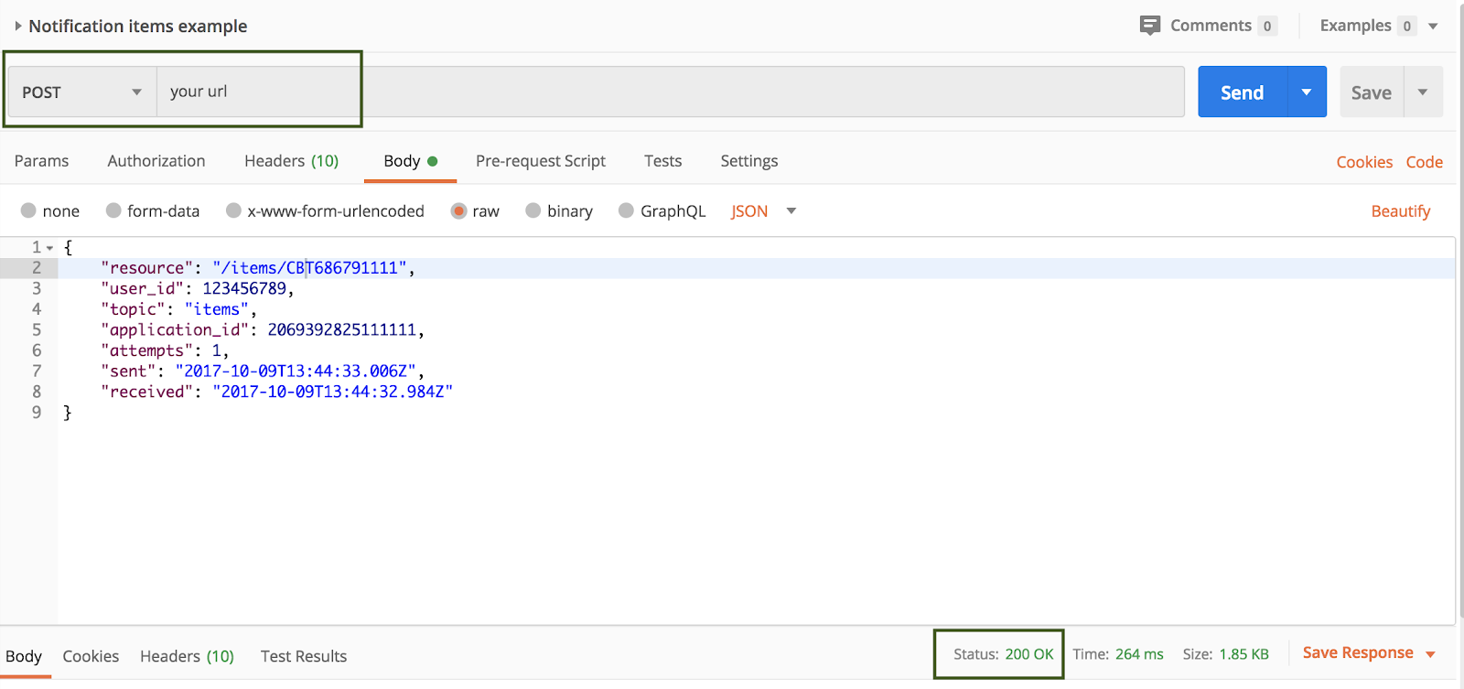Open the Pre-request Script tab
This screenshot has width=1464, height=689.
(x=540, y=161)
